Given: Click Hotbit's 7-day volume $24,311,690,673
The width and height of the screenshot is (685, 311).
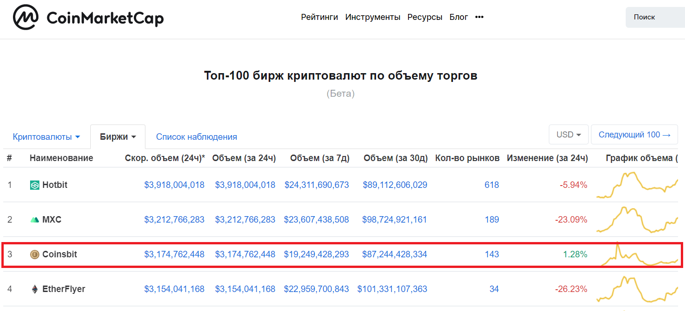Looking at the screenshot, I should (317, 185).
